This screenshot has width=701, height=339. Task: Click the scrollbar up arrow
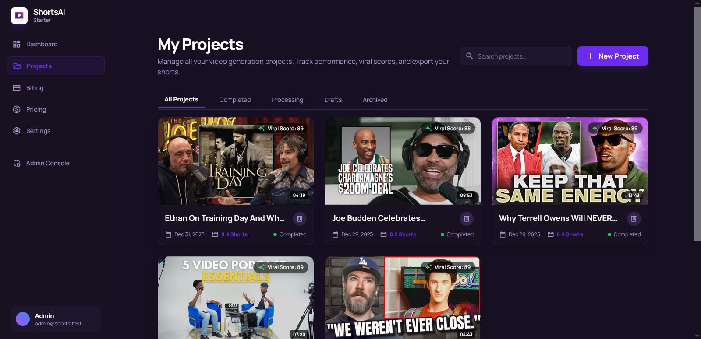(697, 3)
